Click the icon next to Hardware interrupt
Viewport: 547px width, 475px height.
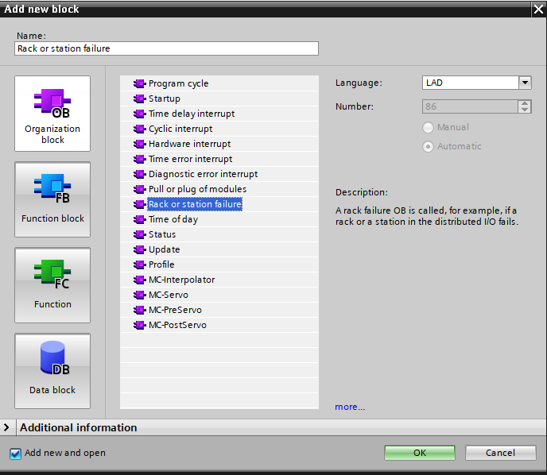140,144
